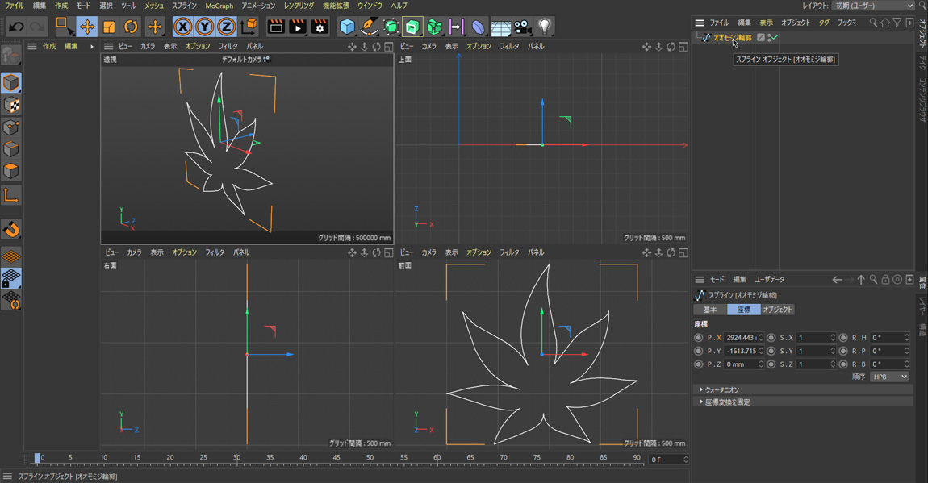928x483 pixels.
Task: Expand the クォータニオン section
Action: coord(721,389)
